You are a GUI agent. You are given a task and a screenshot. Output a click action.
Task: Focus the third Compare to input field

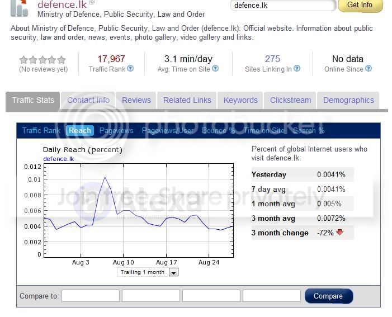[211, 296]
